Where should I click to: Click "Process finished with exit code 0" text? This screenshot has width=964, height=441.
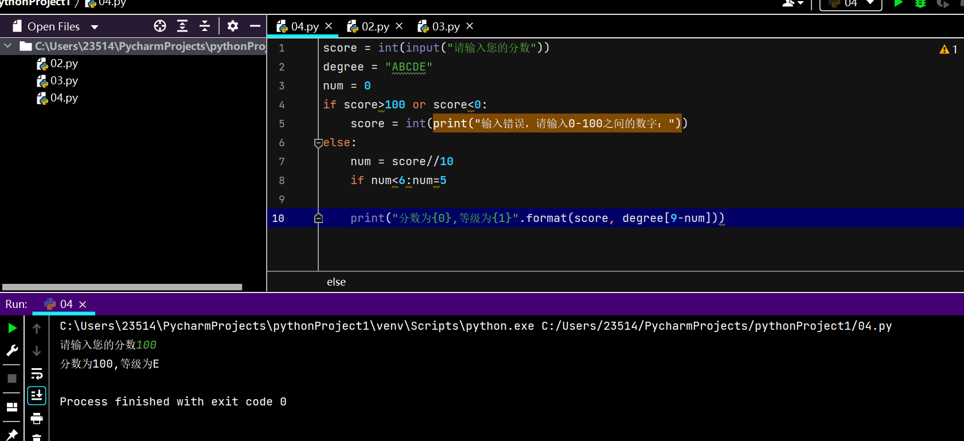coord(173,402)
